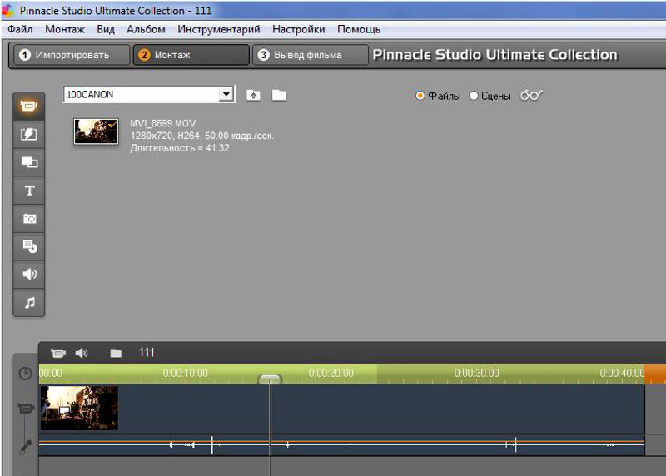
Task: Open the sound effects speaker tab
Action: [x=30, y=274]
